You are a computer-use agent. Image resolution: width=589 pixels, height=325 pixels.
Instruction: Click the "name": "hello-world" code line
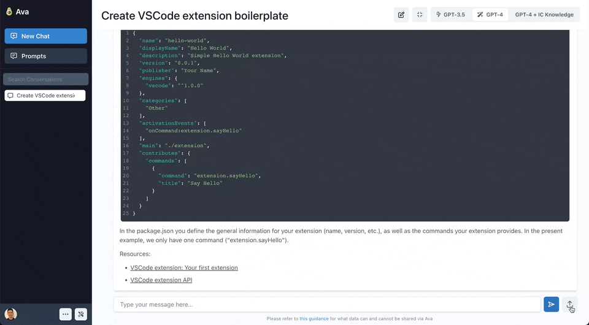(x=174, y=40)
